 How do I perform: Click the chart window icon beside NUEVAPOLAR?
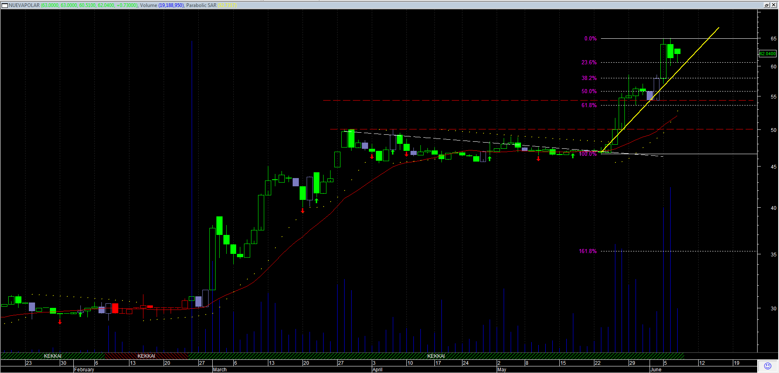(5, 5)
